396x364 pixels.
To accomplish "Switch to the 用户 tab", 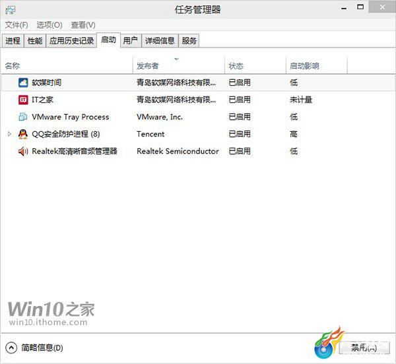I will tap(130, 41).
